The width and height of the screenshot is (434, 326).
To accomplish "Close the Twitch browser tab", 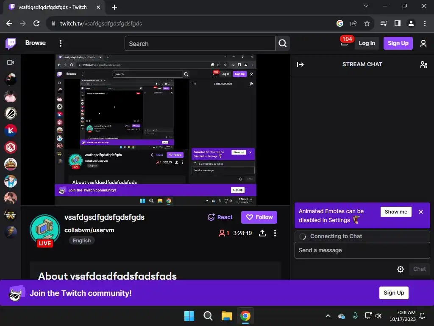I will pyautogui.click(x=98, y=8).
